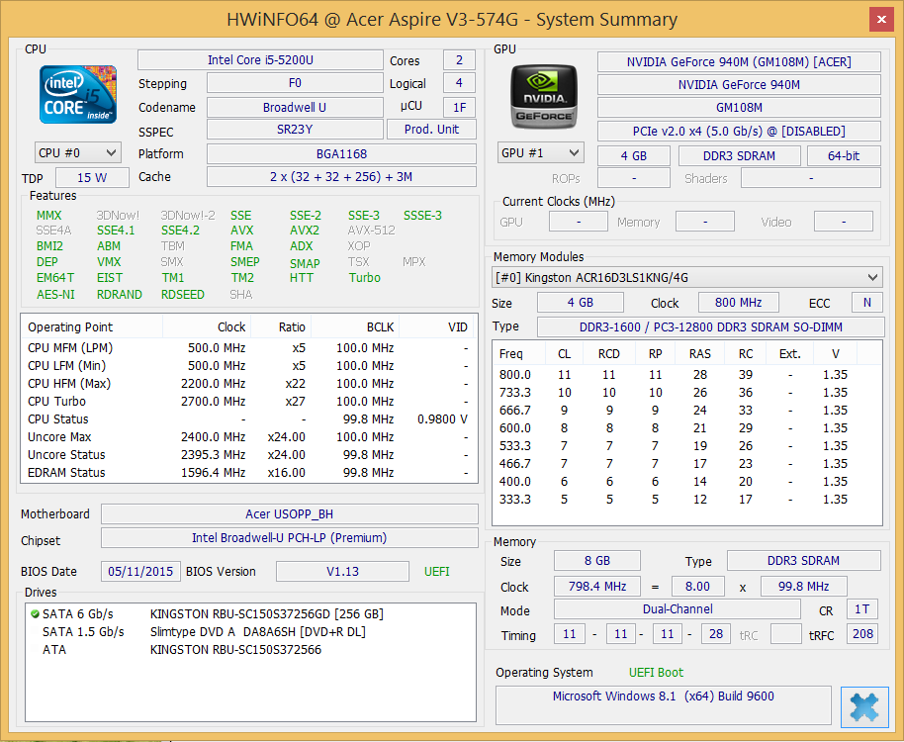Click the 64-bit bus width field
Image resolution: width=904 pixels, height=742 pixels.
[844, 155]
